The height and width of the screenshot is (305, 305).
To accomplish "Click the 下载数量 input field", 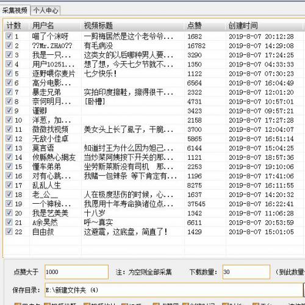I will (246, 272).
